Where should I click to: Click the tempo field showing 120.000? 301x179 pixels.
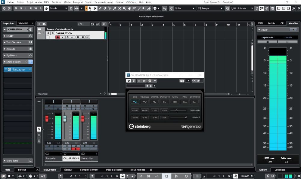(245, 176)
